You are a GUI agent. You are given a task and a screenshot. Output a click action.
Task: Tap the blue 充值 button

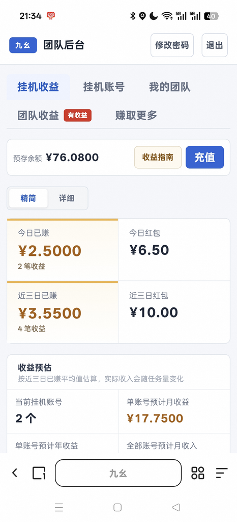(205, 157)
